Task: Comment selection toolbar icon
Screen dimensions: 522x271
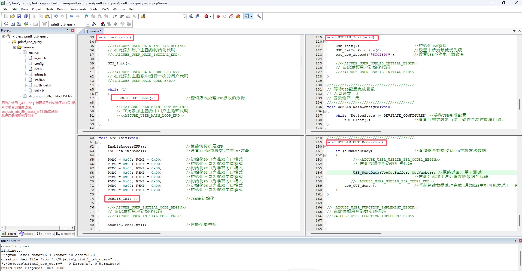Action: (128, 16)
